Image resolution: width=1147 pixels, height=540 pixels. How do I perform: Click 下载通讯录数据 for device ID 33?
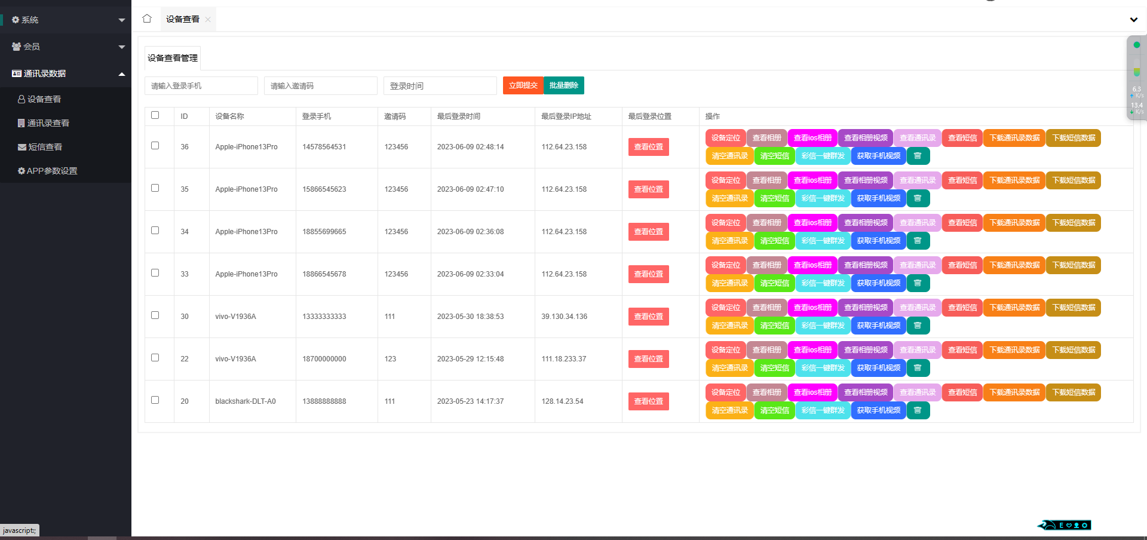click(1014, 265)
